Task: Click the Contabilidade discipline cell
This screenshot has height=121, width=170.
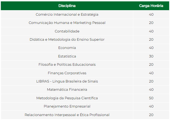Action: [x=67, y=31]
